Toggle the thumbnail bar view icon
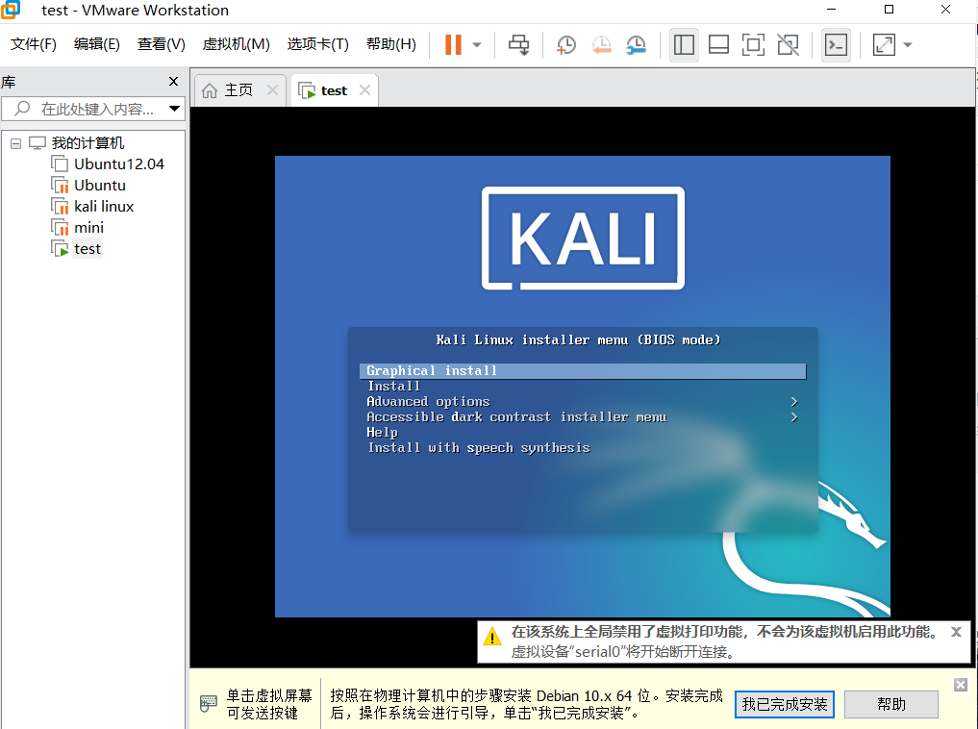Image resolution: width=978 pixels, height=729 pixels. [x=718, y=45]
